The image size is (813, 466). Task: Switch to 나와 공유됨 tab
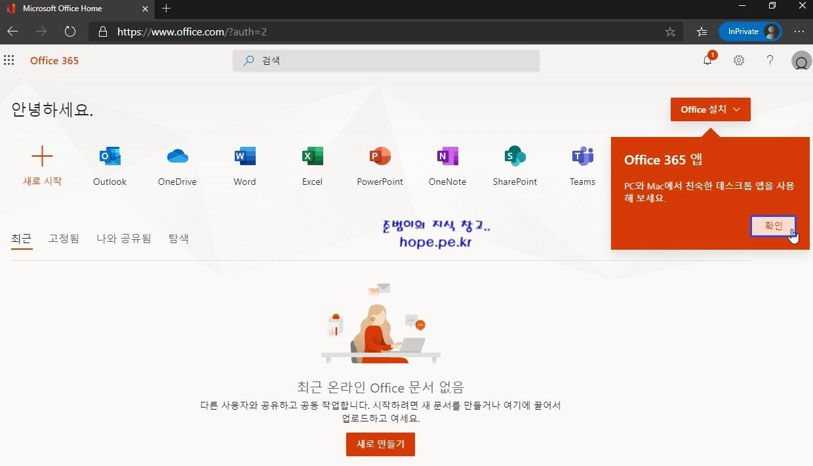[123, 239]
